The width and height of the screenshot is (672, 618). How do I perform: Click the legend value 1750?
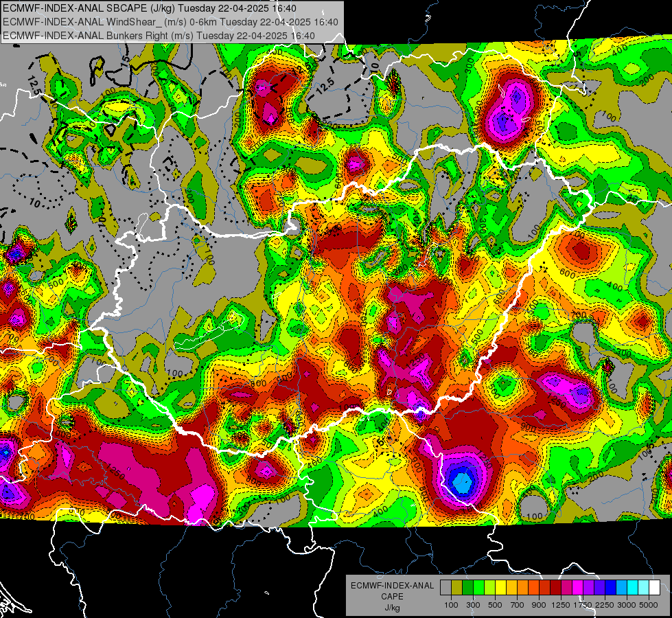pyautogui.click(x=583, y=605)
